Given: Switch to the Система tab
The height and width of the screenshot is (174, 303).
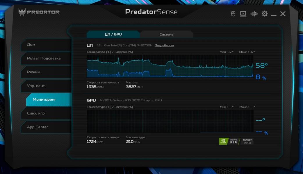Looking at the screenshot, I should click(166, 34).
